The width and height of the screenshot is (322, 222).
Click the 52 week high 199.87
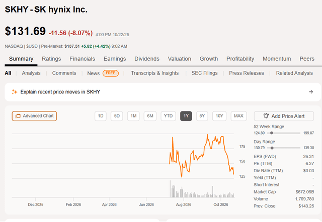pos(308,133)
